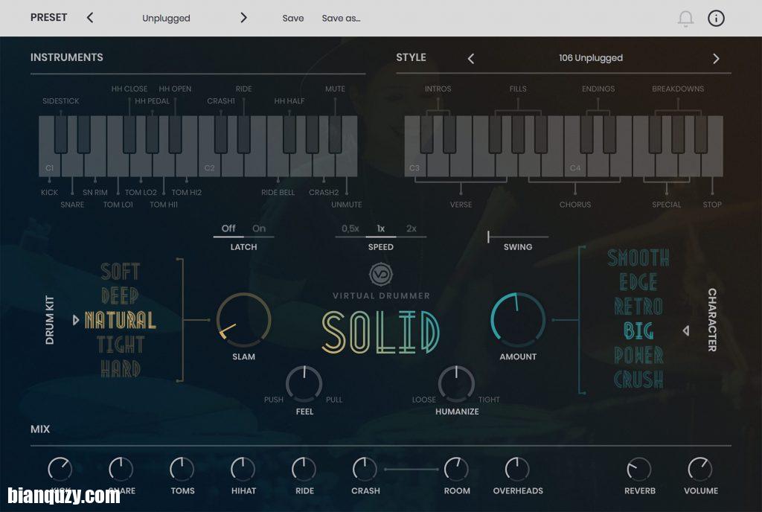Click the Kick mix knob
Image resolution: width=762 pixels, height=512 pixels.
click(x=60, y=470)
